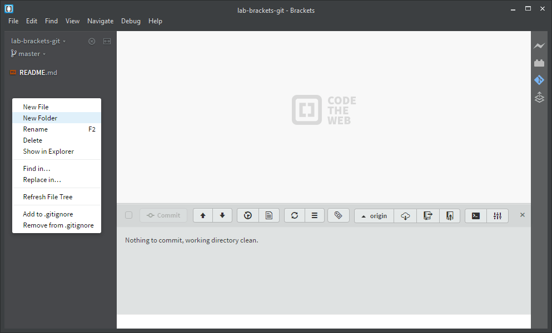Open the View menu

click(72, 21)
